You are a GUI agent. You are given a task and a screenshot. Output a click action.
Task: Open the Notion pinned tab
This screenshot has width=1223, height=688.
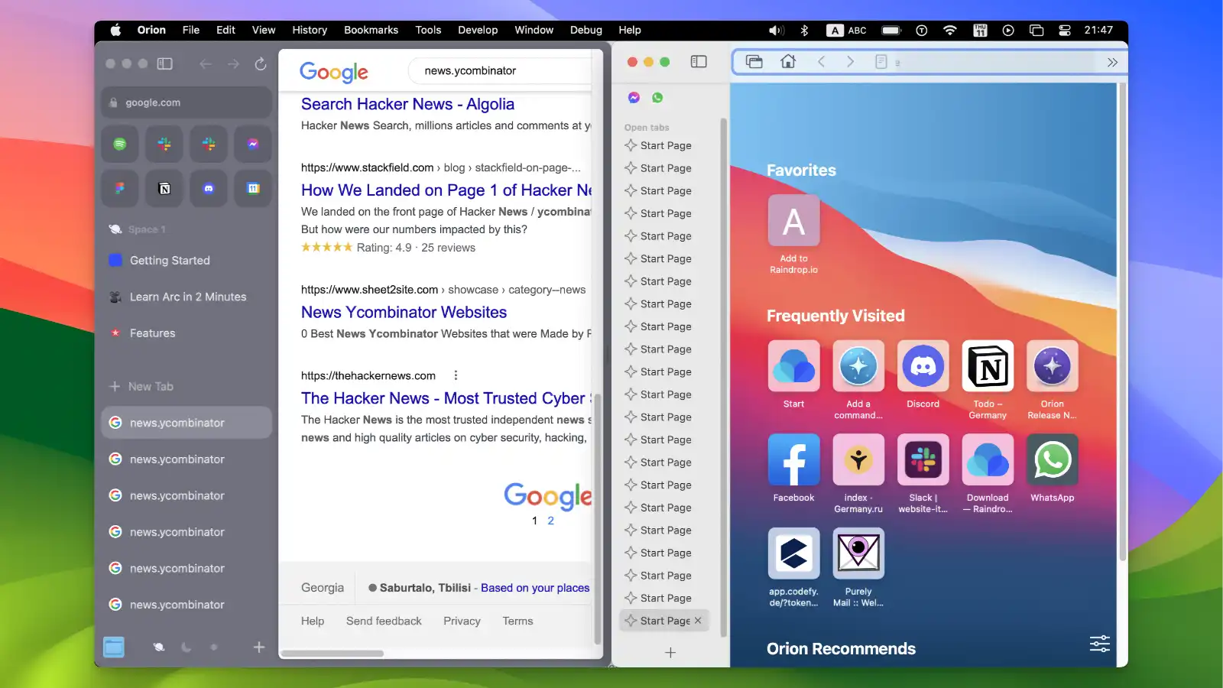pos(164,189)
